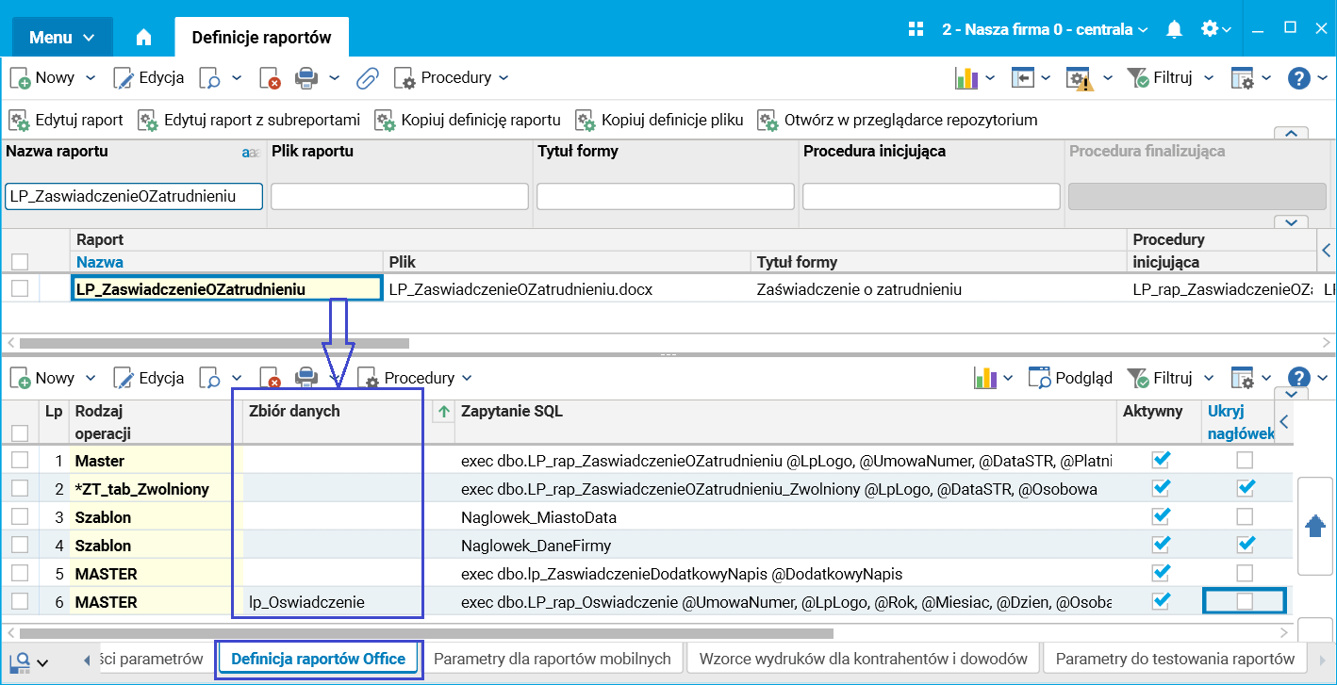Open the notifications bell
Viewport: 1337px width, 685px height.
pyautogui.click(x=1174, y=29)
